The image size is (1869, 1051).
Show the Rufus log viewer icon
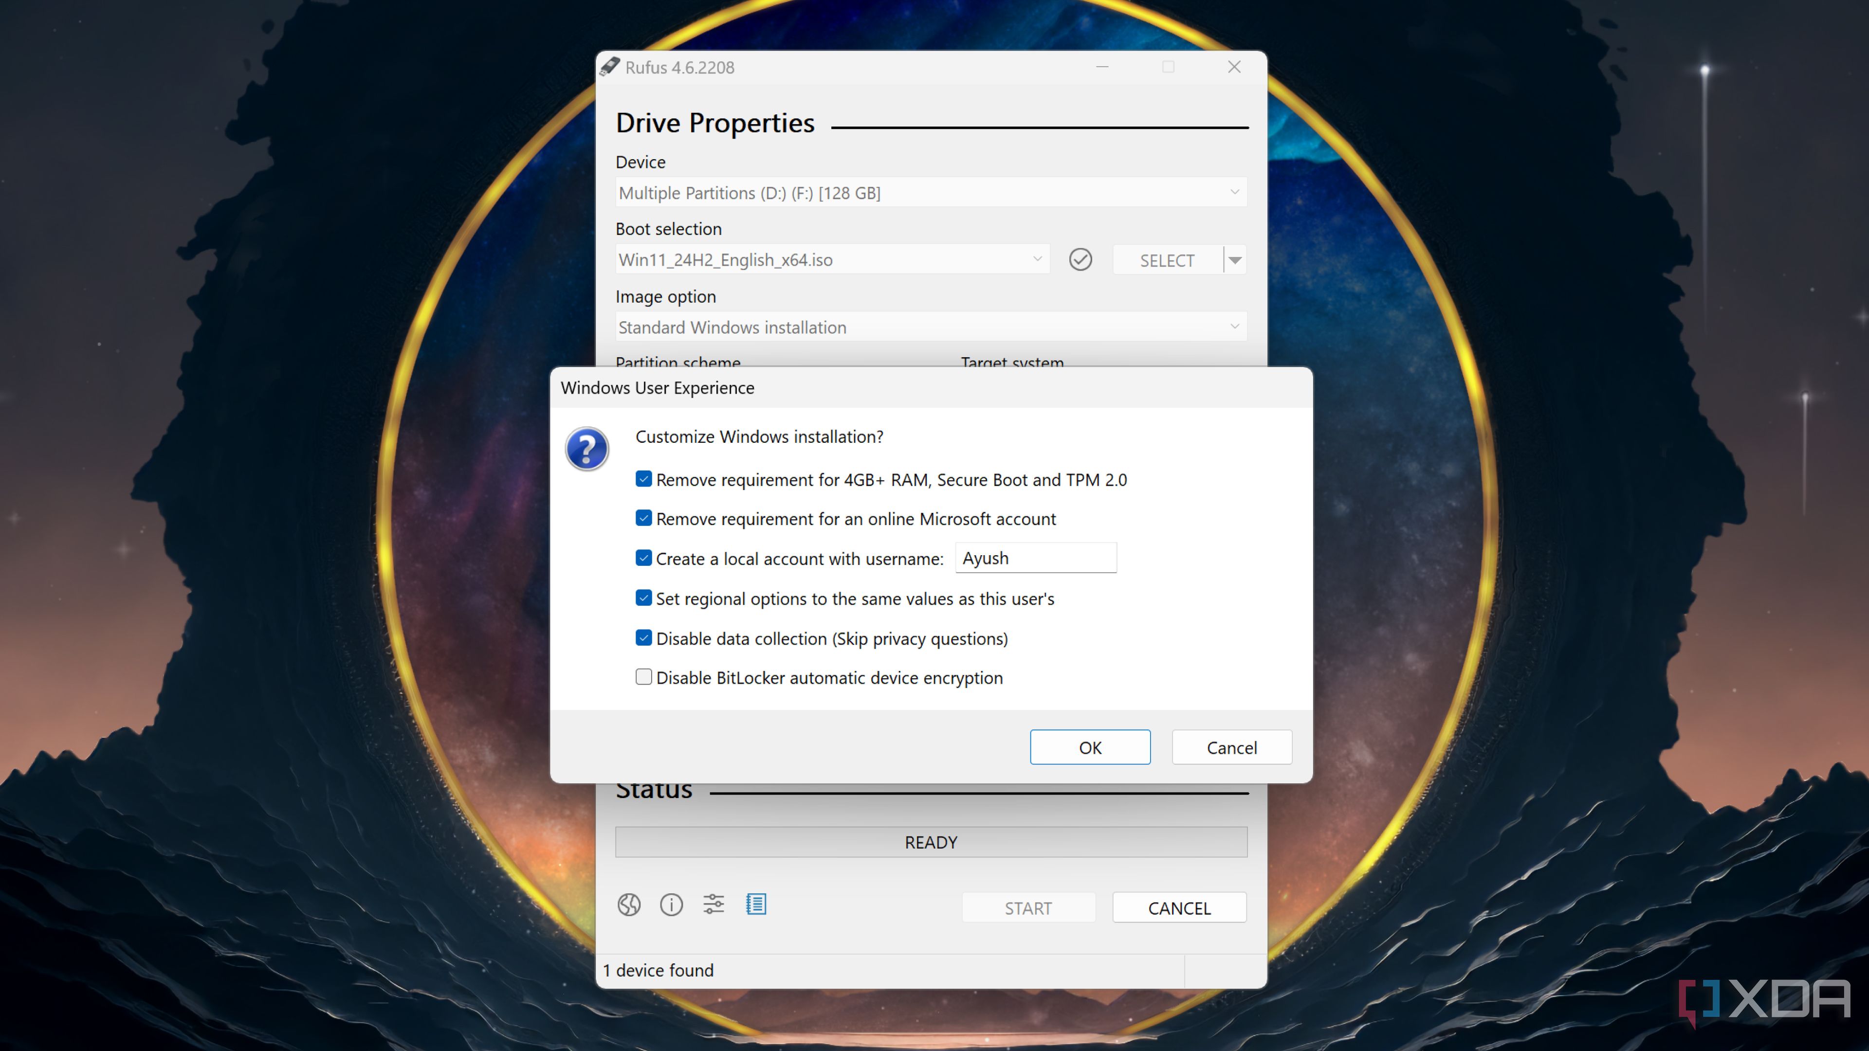click(x=756, y=905)
